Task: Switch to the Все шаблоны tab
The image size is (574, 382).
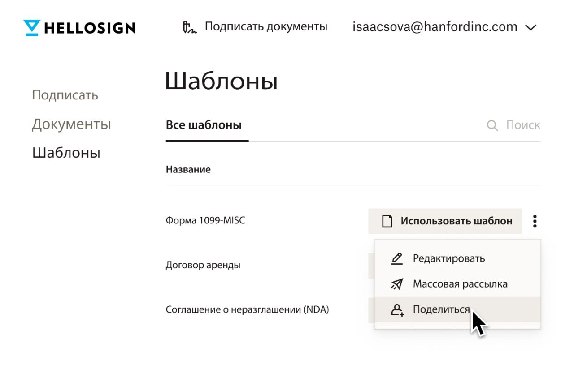Action: [x=204, y=125]
